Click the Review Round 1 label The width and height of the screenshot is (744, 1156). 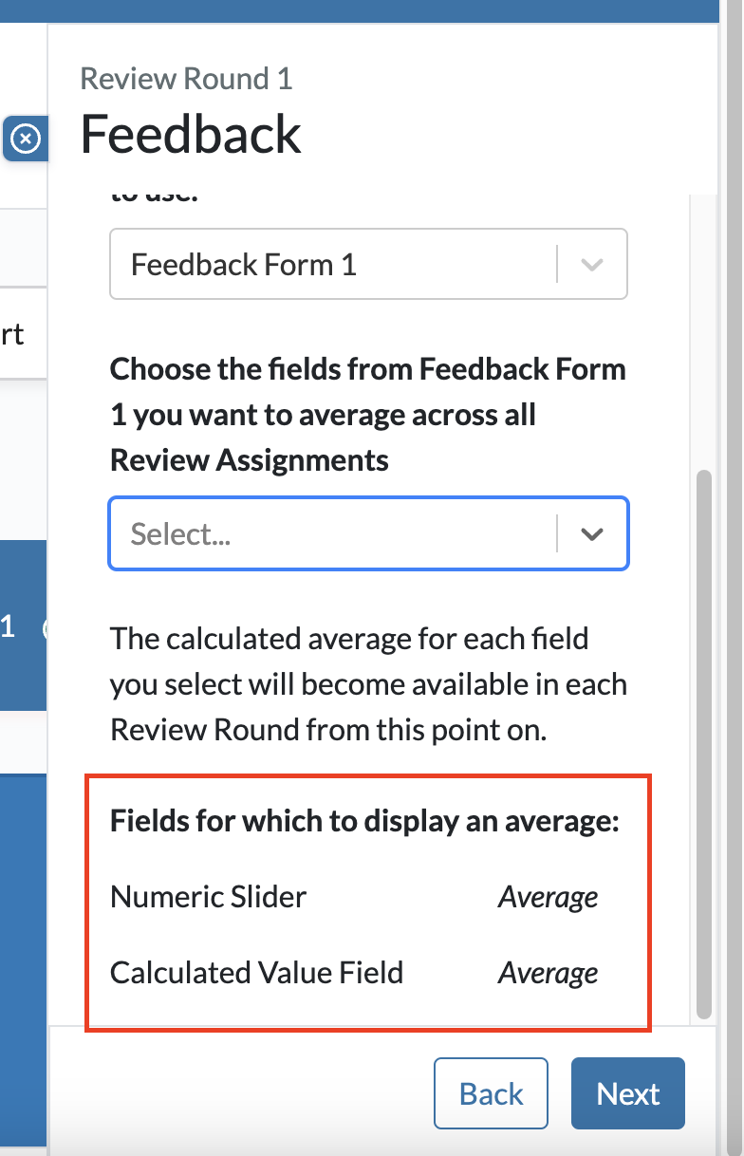(186, 79)
